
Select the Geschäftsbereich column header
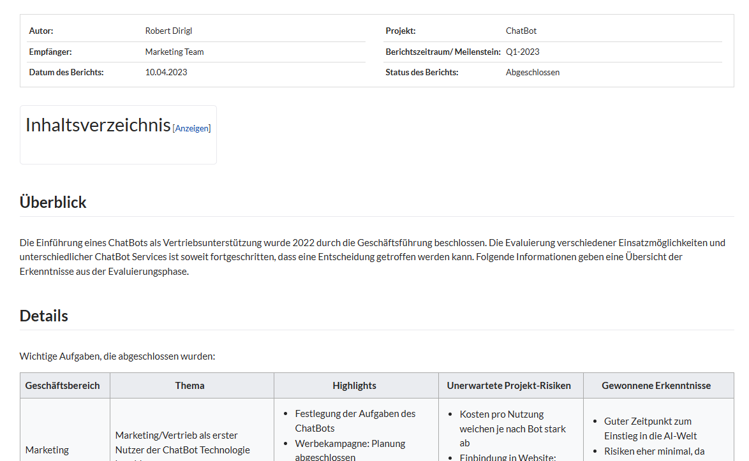(x=63, y=385)
